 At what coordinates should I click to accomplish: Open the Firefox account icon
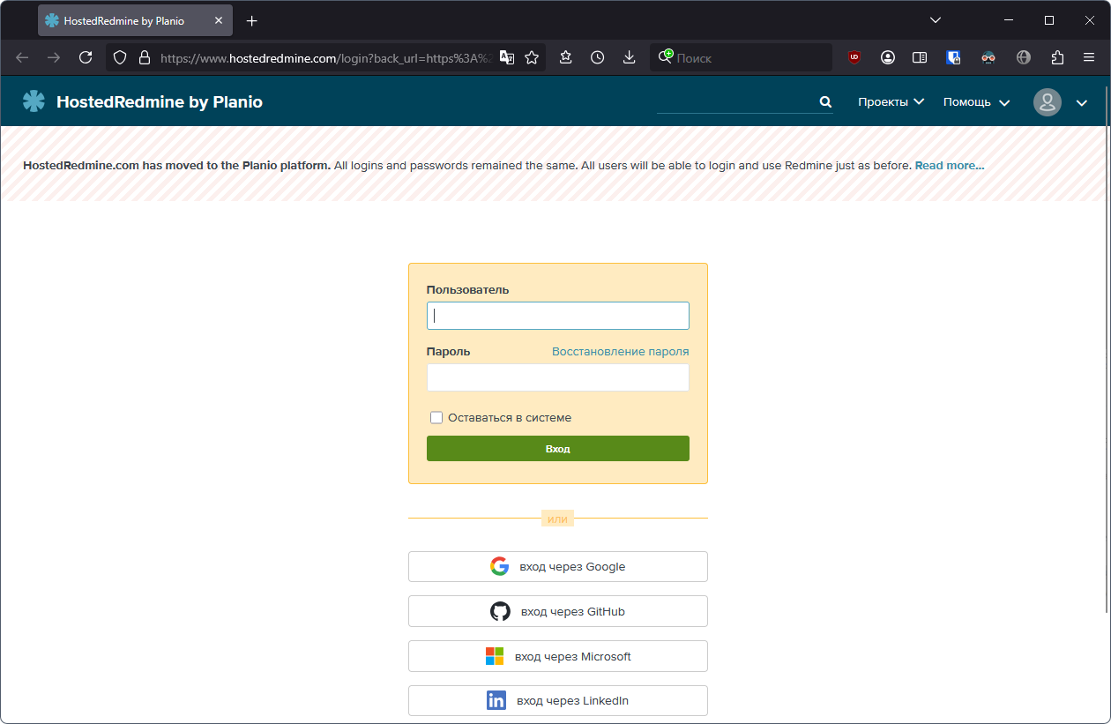click(x=888, y=57)
